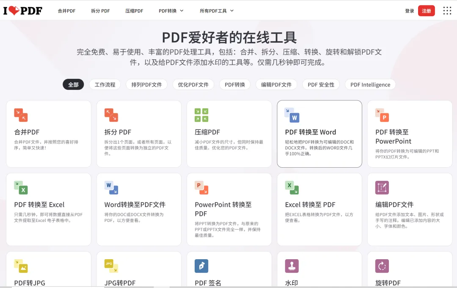
Task: Click description text starting '给PDF文件添加文本'
Action: 410,220
